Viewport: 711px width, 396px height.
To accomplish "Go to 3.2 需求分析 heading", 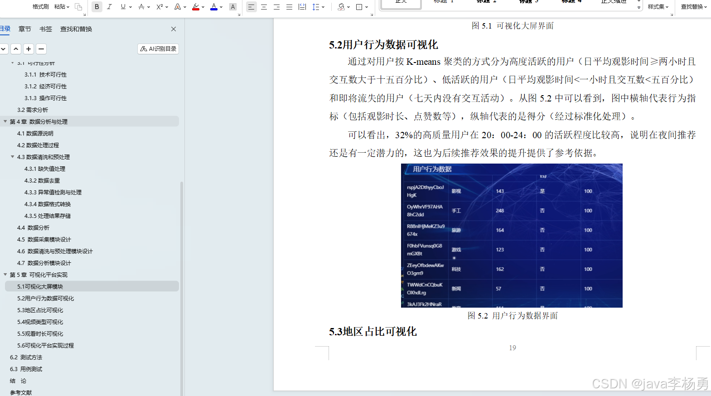I will (33, 110).
